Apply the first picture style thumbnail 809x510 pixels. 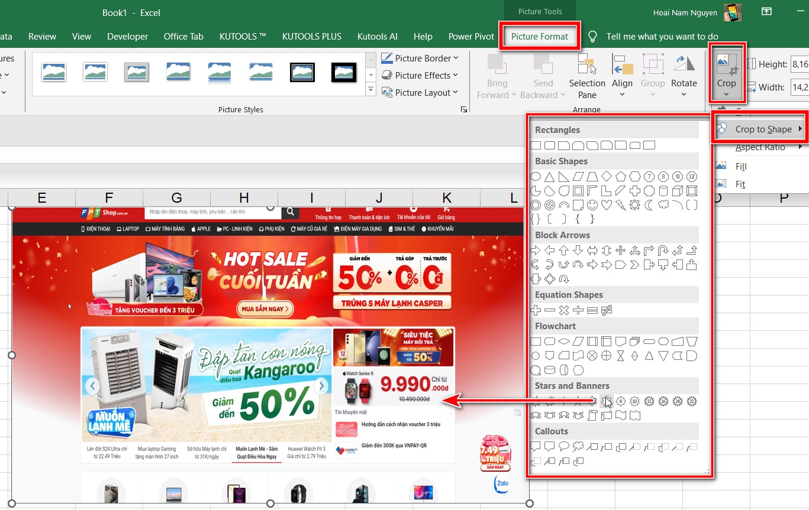coord(54,72)
